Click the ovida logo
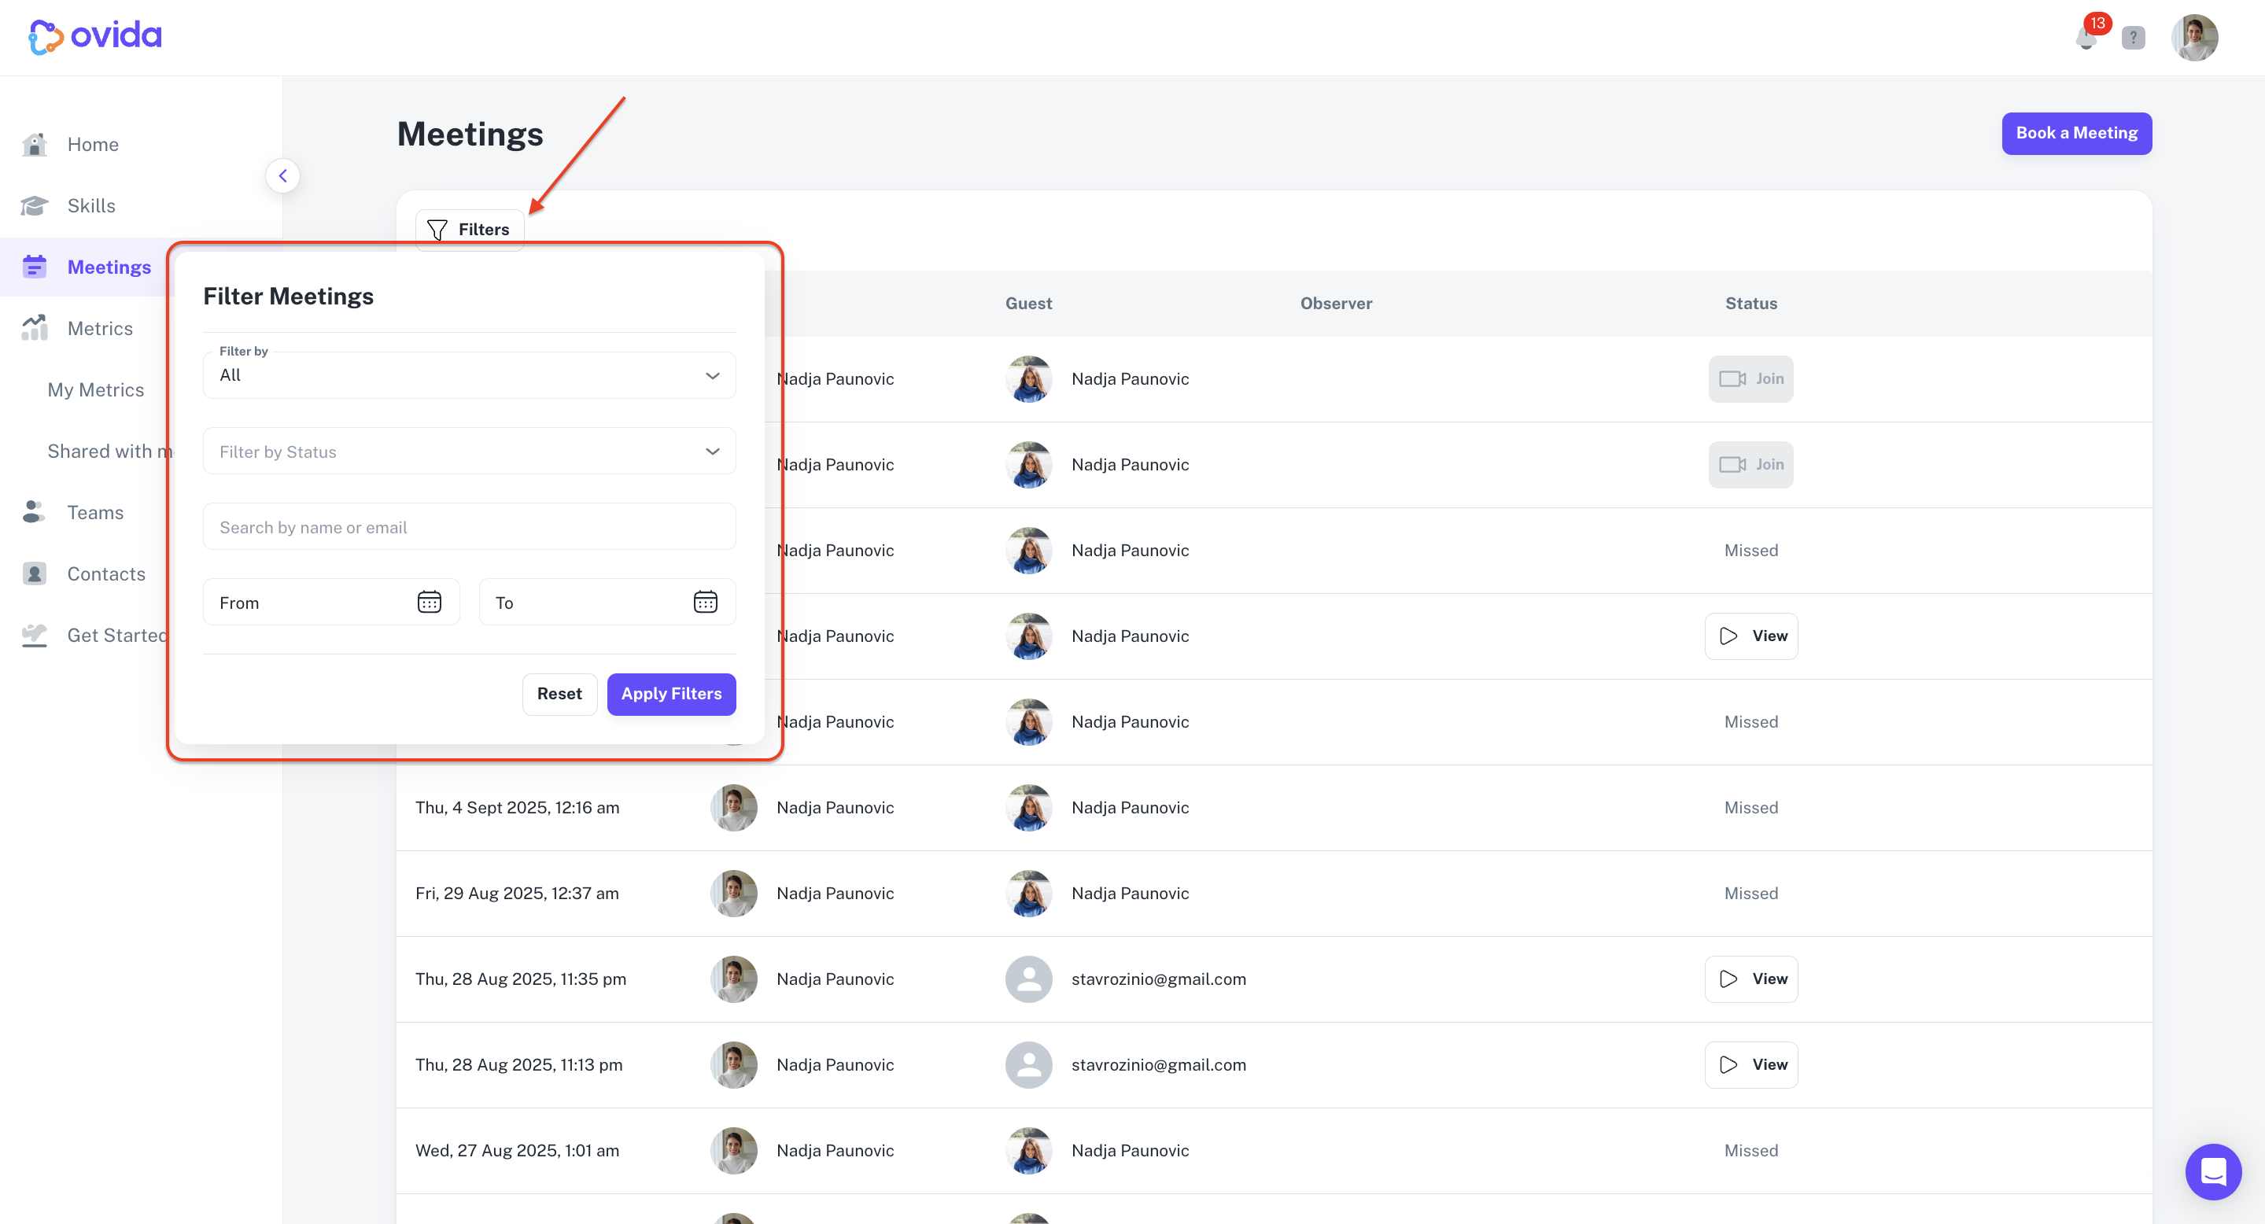Image resolution: width=2265 pixels, height=1224 pixels. [x=95, y=36]
